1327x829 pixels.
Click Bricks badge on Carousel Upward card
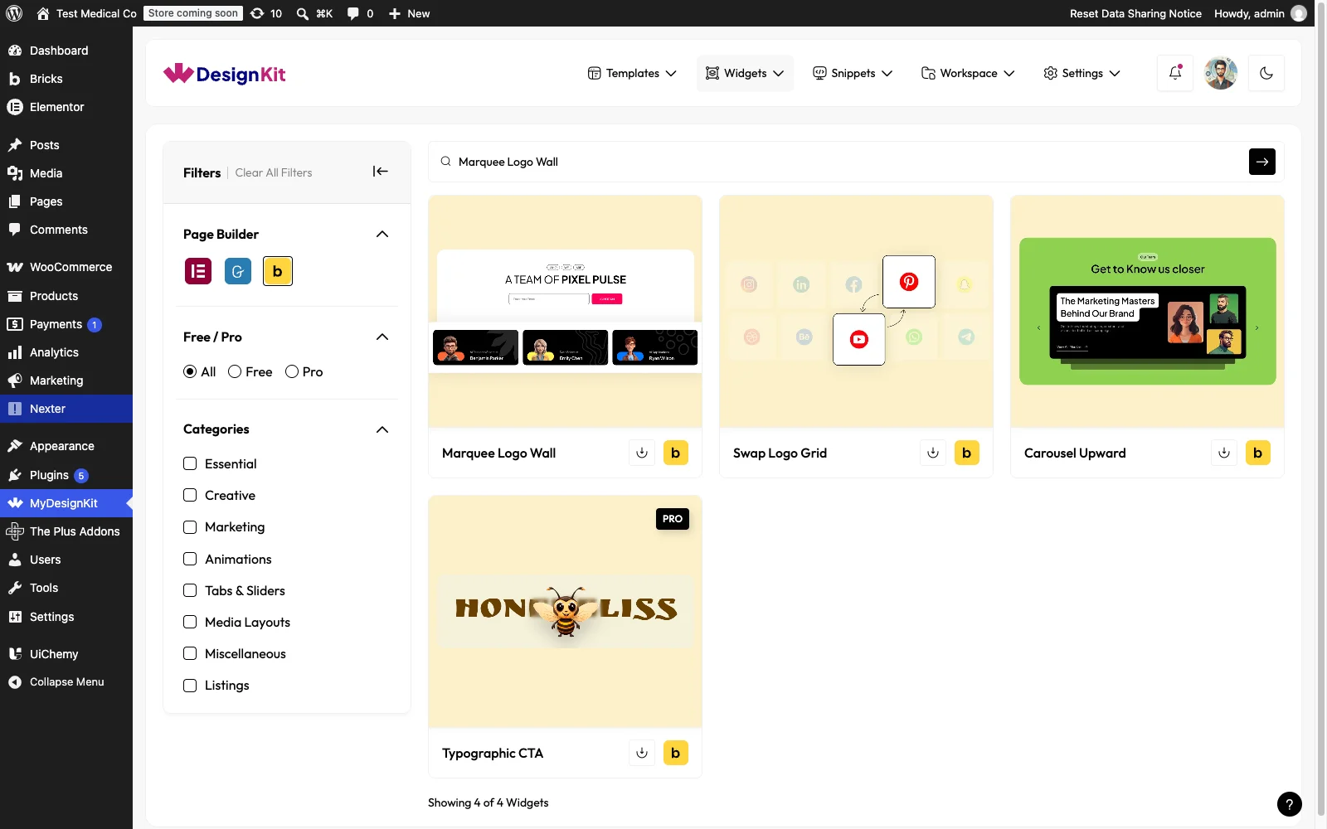1258,453
